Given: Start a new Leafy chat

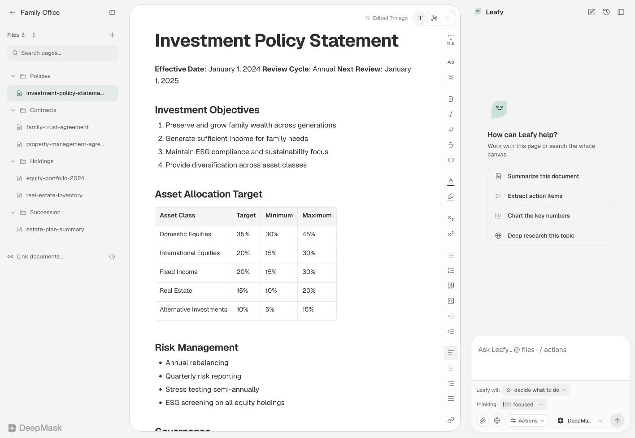Looking at the screenshot, I should tap(591, 12).
